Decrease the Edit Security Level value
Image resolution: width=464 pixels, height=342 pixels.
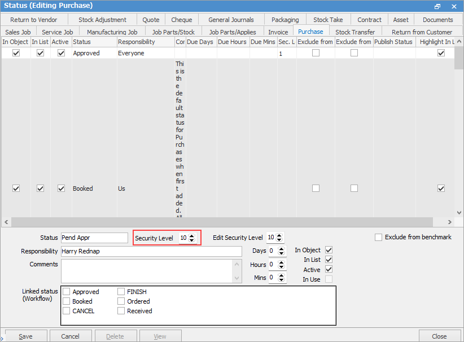[x=281, y=240]
